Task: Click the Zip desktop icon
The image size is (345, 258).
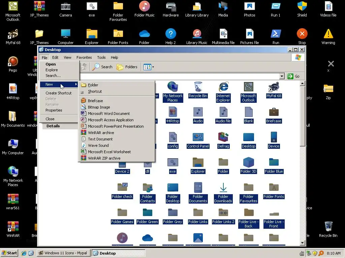Action: [328, 92]
